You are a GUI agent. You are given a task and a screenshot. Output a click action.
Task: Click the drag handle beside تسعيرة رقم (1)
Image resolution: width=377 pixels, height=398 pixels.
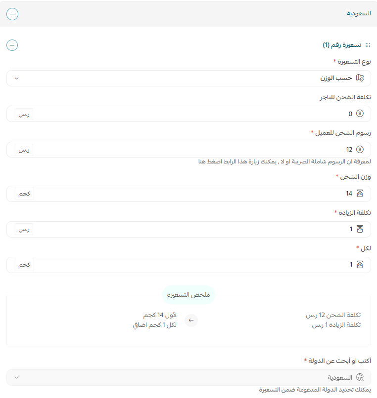click(368, 45)
